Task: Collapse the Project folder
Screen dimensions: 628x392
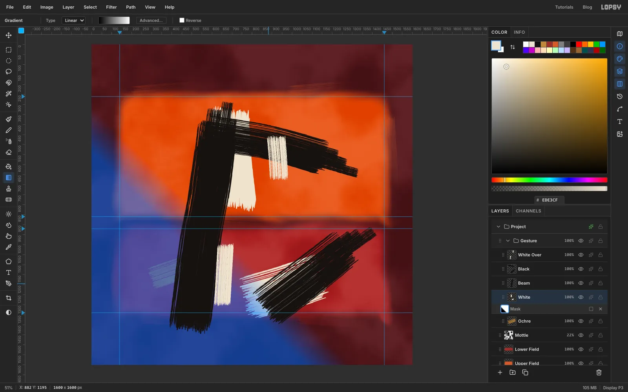Action: pyautogui.click(x=498, y=227)
